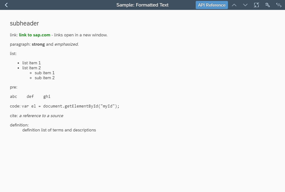
Task: Show the sample source code
Action: point(278,5)
